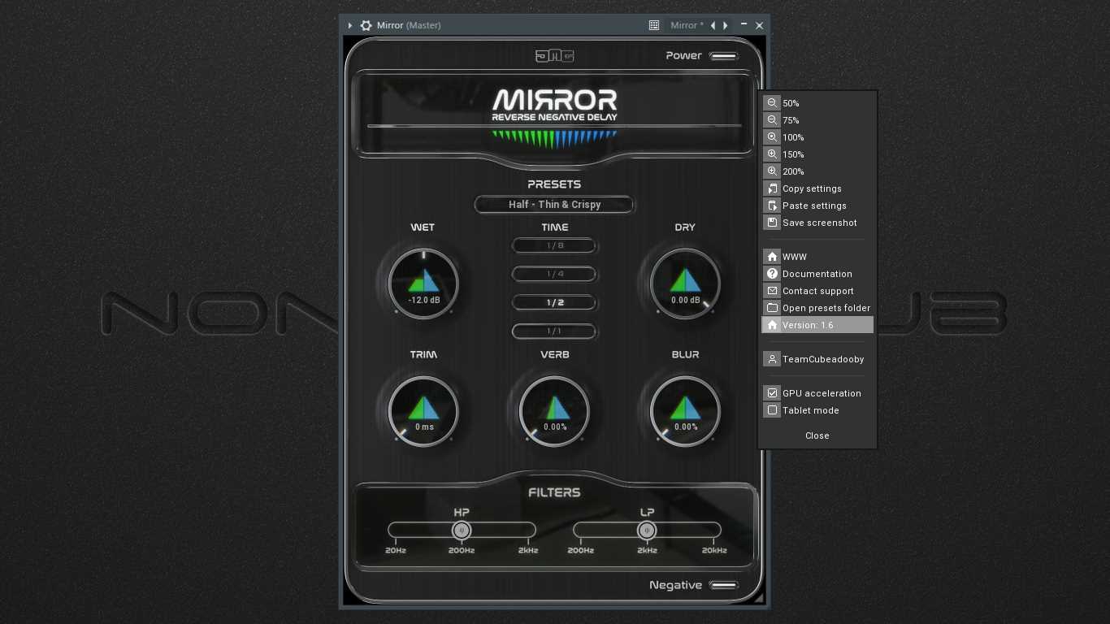This screenshot has height=624, width=1110.
Task: Click the DRY knob showing 0.00 dB
Action: (x=685, y=284)
